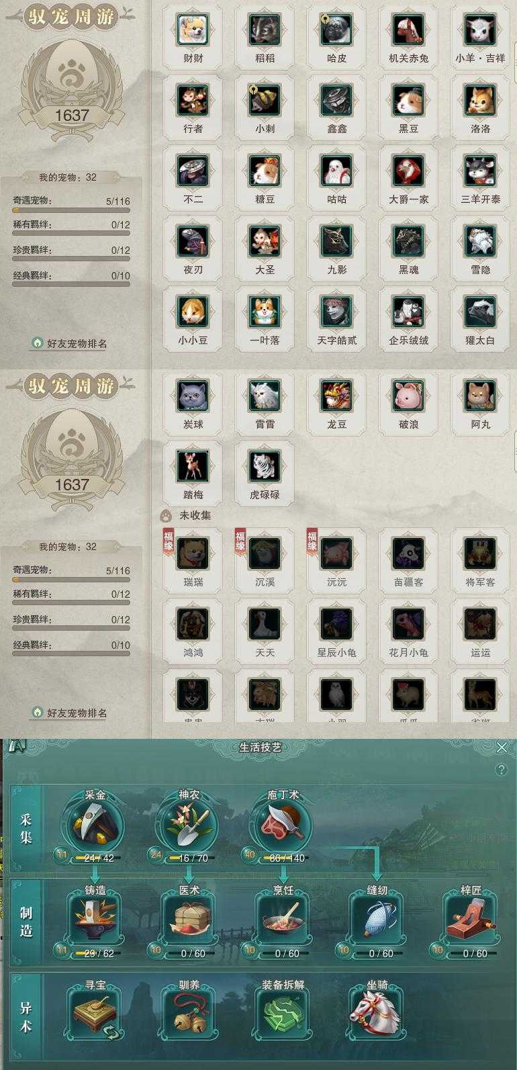Viewport: 517px width, 1070px height.
Task: Select the 财财 pet icon
Action: click(193, 30)
